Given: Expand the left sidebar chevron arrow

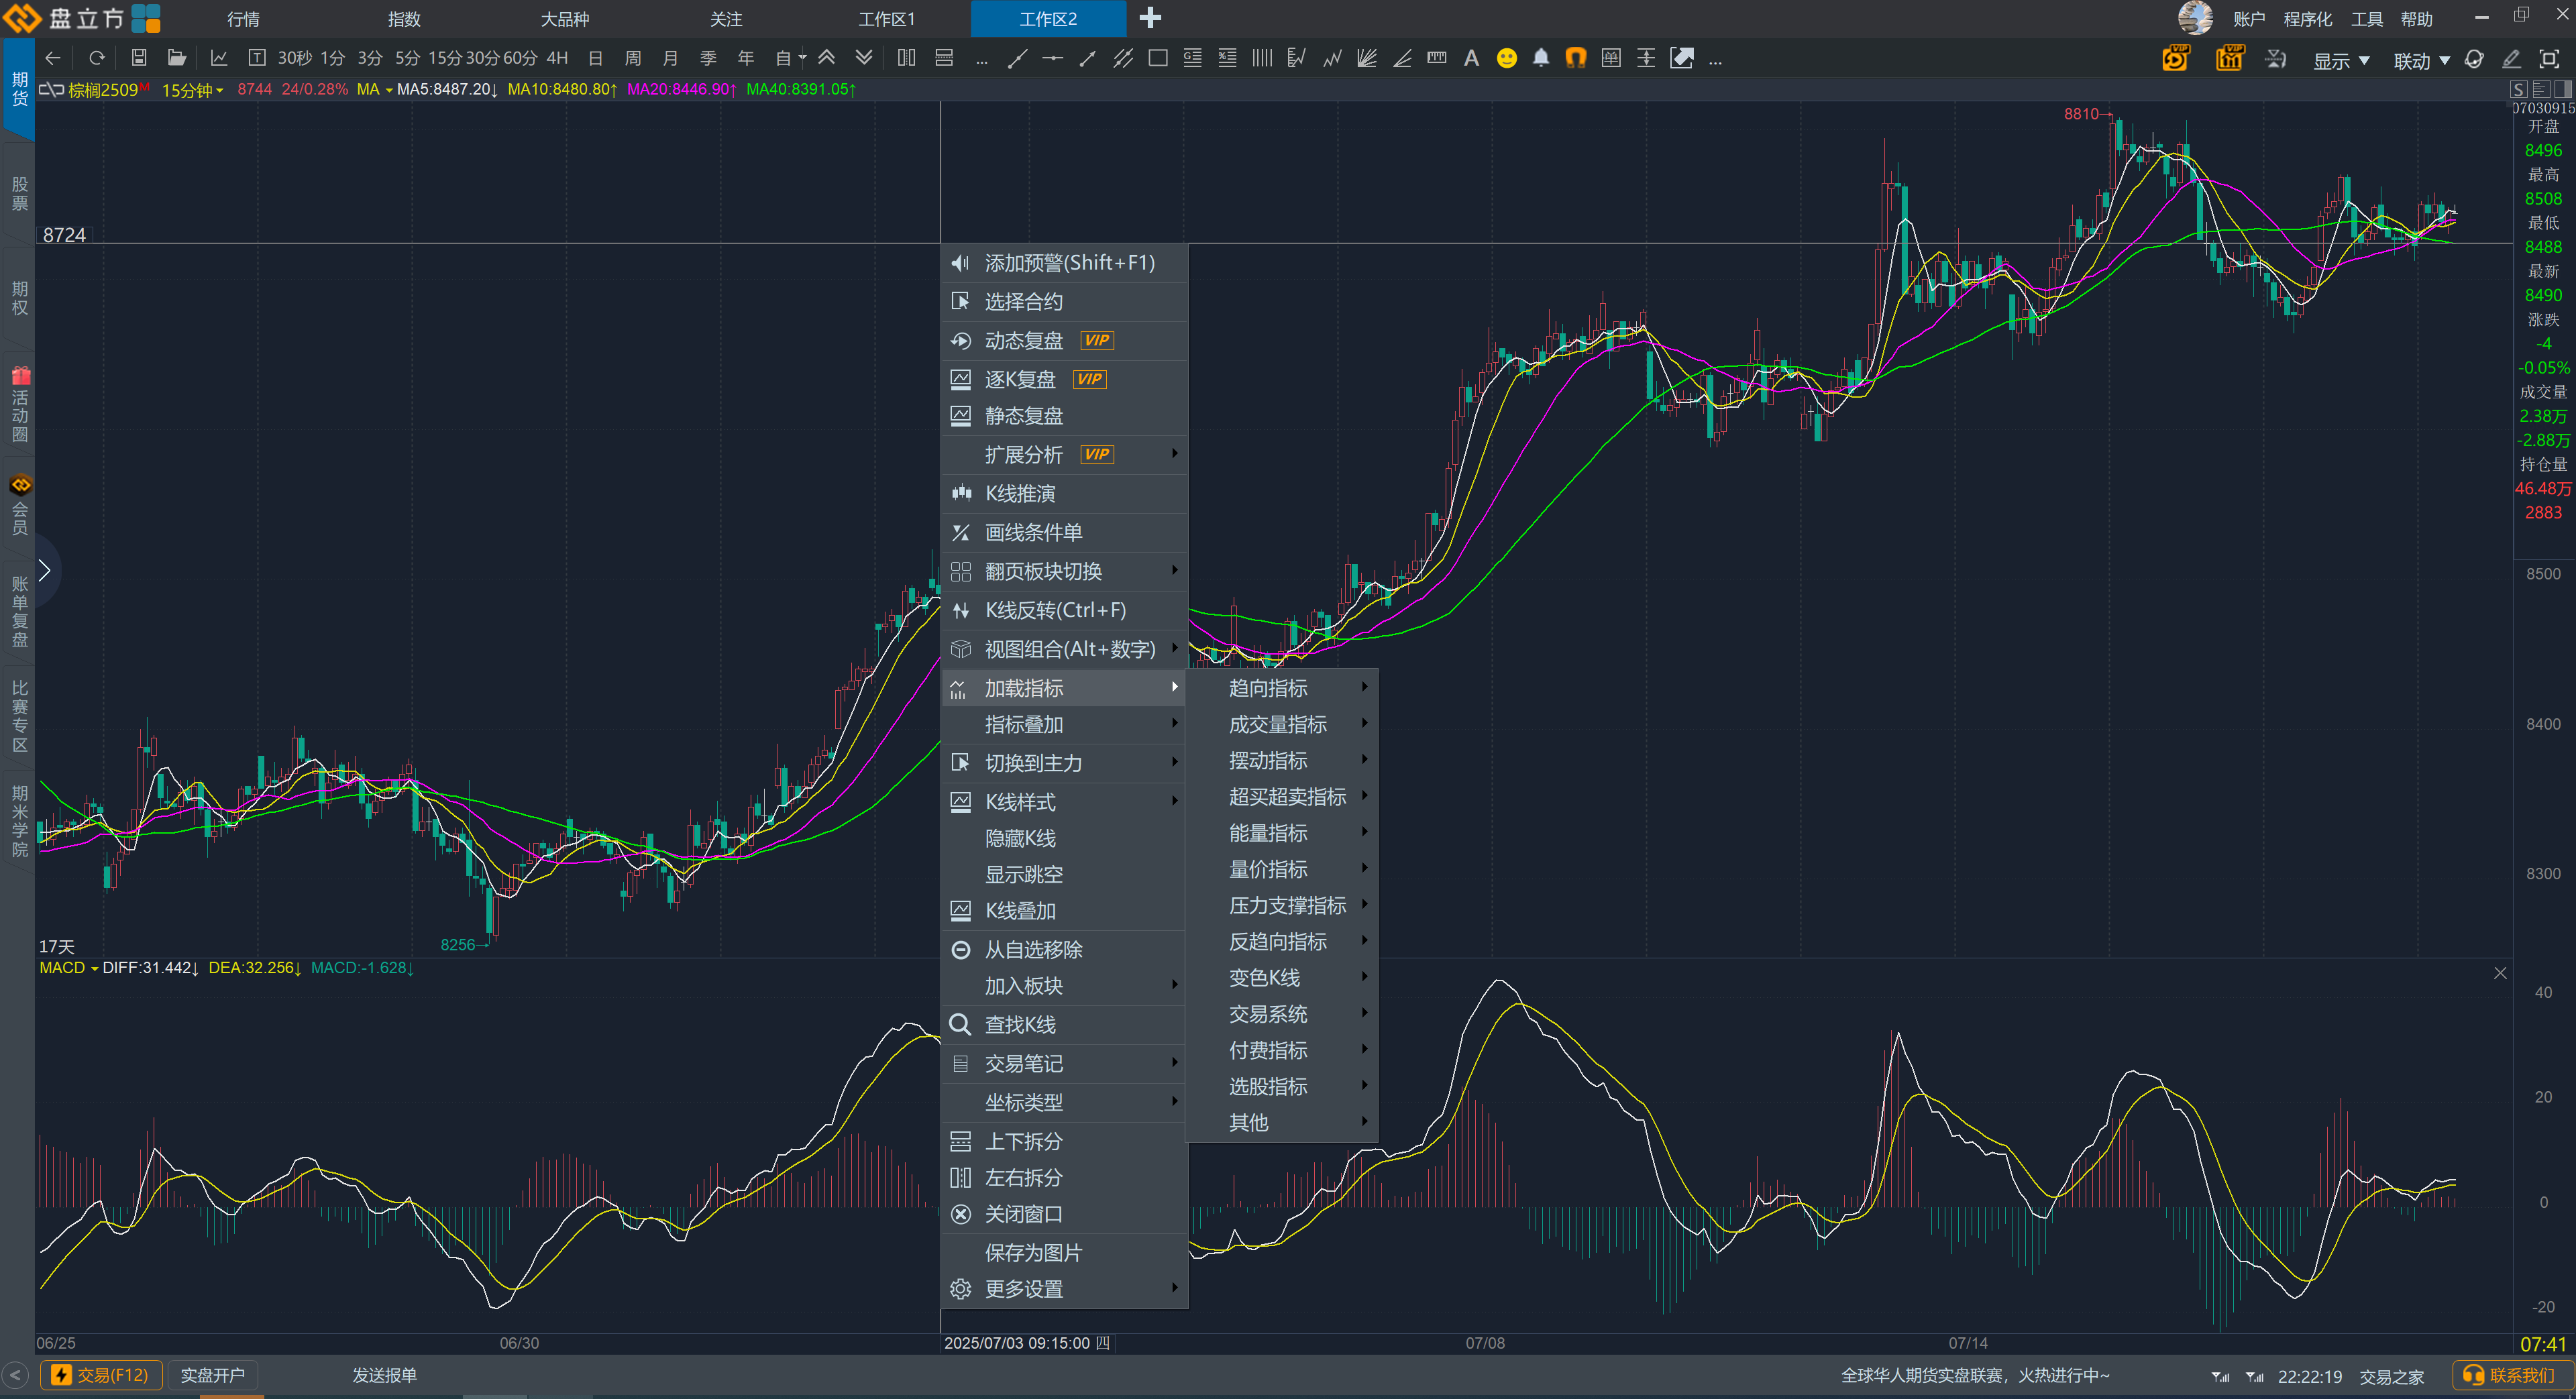Looking at the screenshot, I should (x=45, y=570).
